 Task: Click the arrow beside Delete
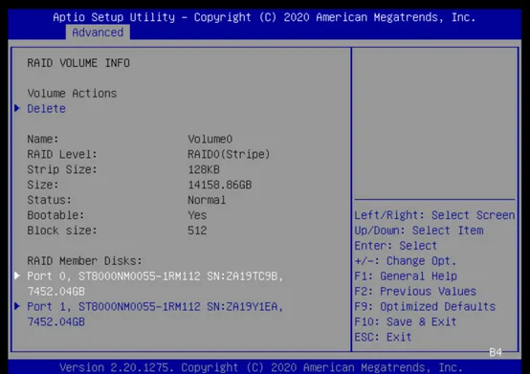point(17,108)
